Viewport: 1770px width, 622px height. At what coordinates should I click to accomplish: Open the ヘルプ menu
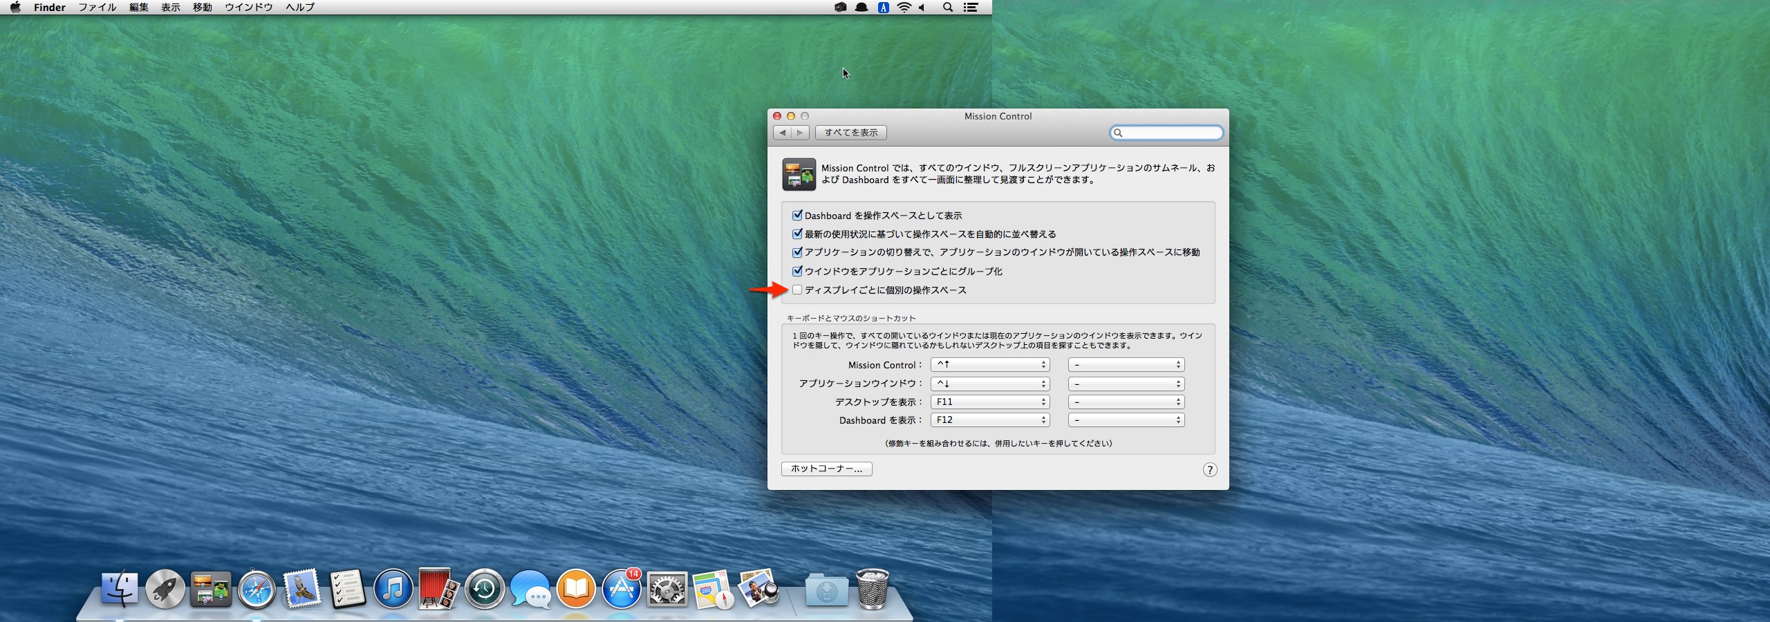click(x=300, y=7)
